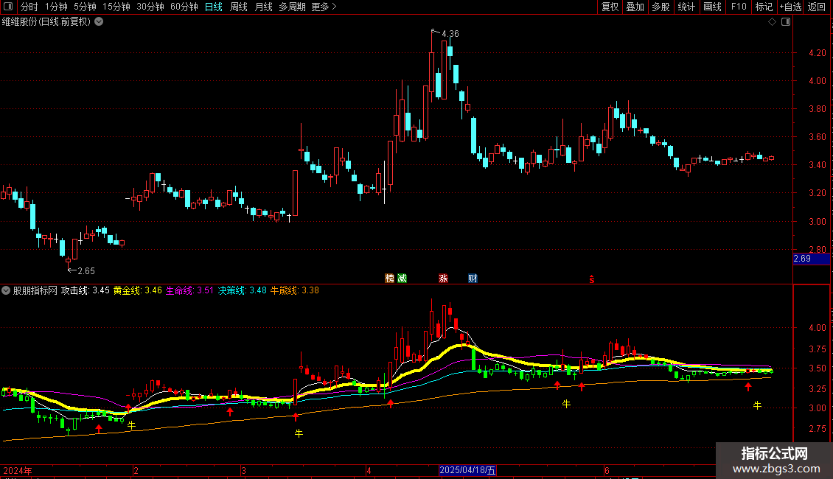This screenshot has width=833, height=479.
Task: Click the 2024年 label on the time axis
Action: point(18,470)
